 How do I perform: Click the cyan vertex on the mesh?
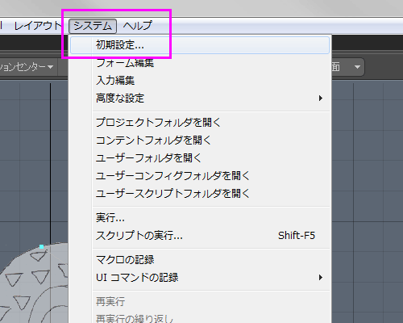click(x=42, y=246)
